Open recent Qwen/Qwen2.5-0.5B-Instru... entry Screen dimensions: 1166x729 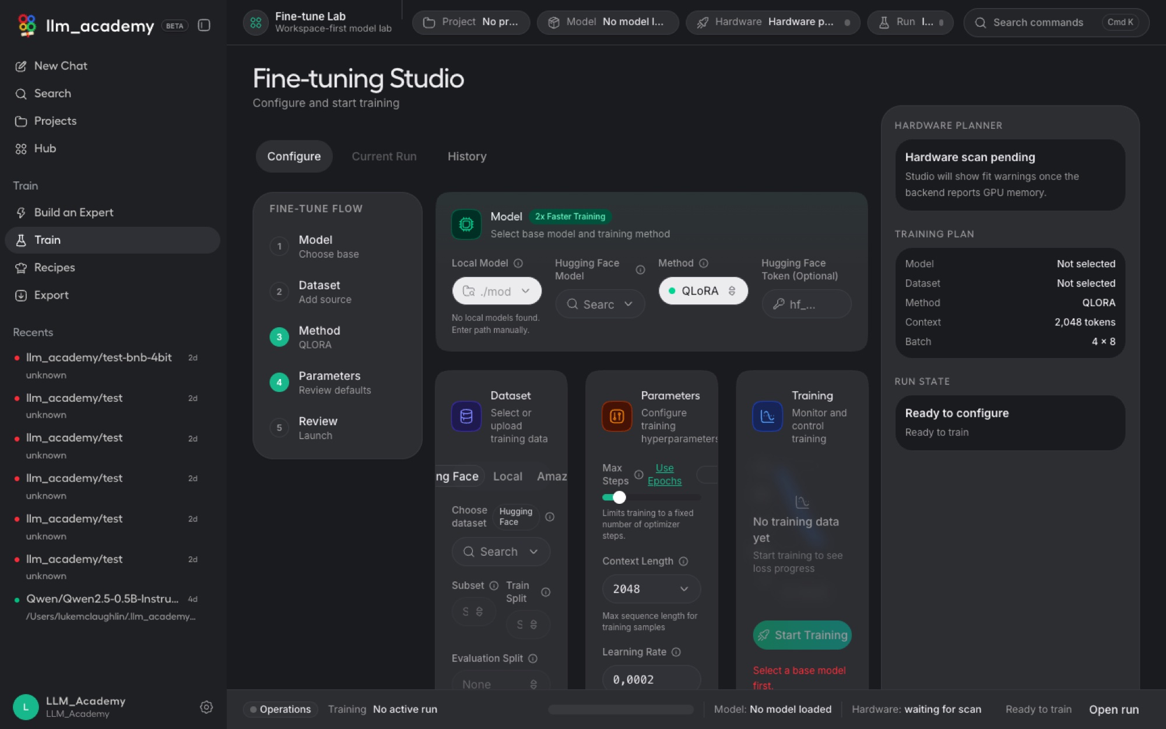[x=113, y=607]
